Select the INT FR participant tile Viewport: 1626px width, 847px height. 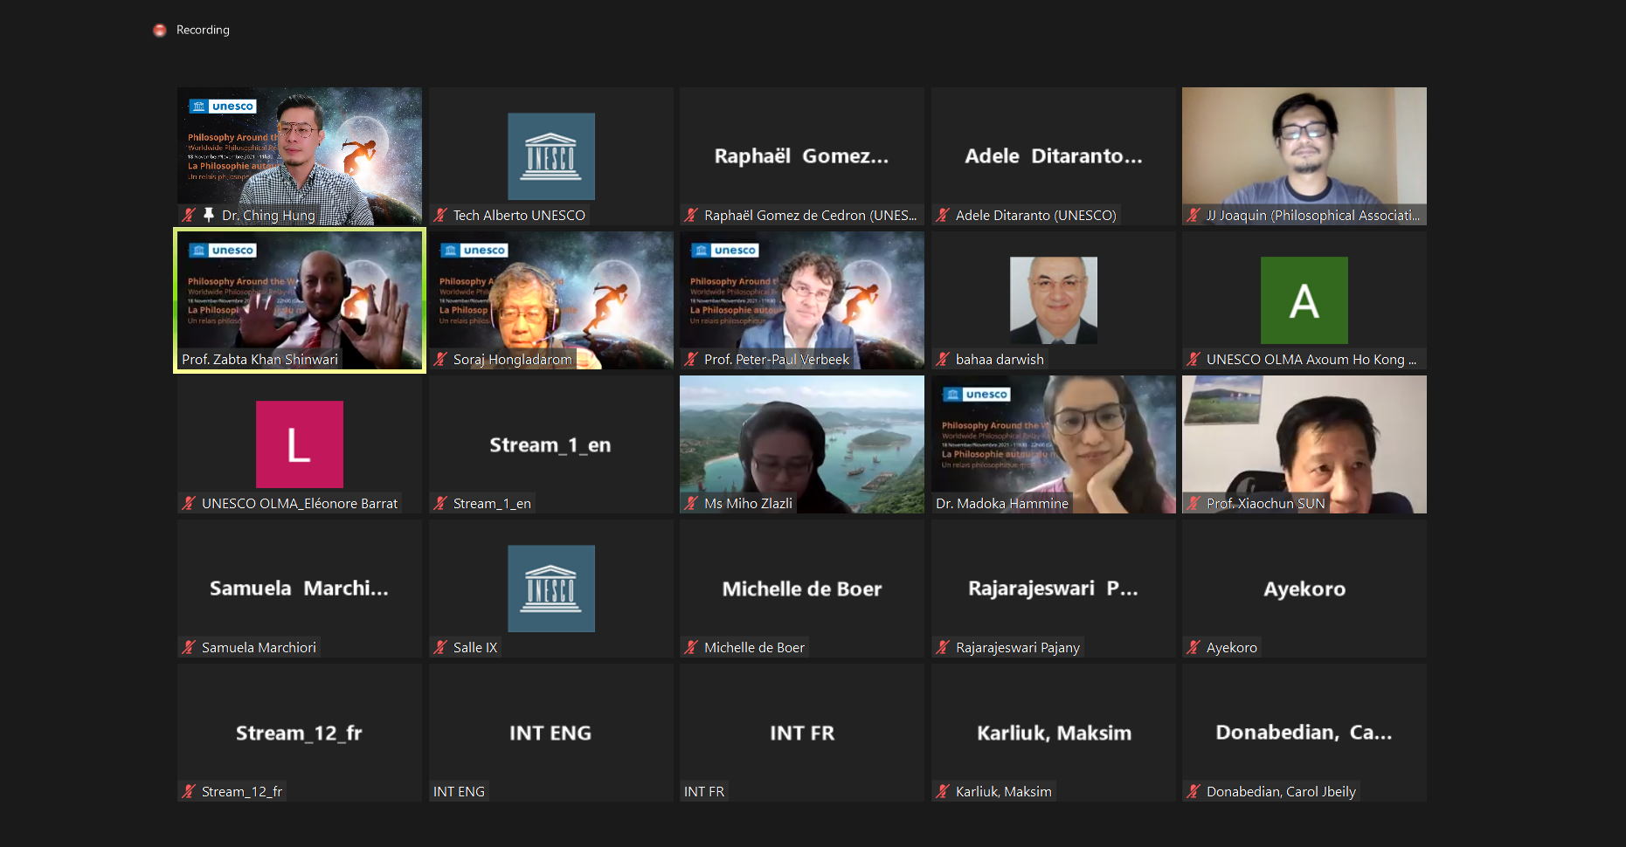pyautogui.click(x=801, y=732)
